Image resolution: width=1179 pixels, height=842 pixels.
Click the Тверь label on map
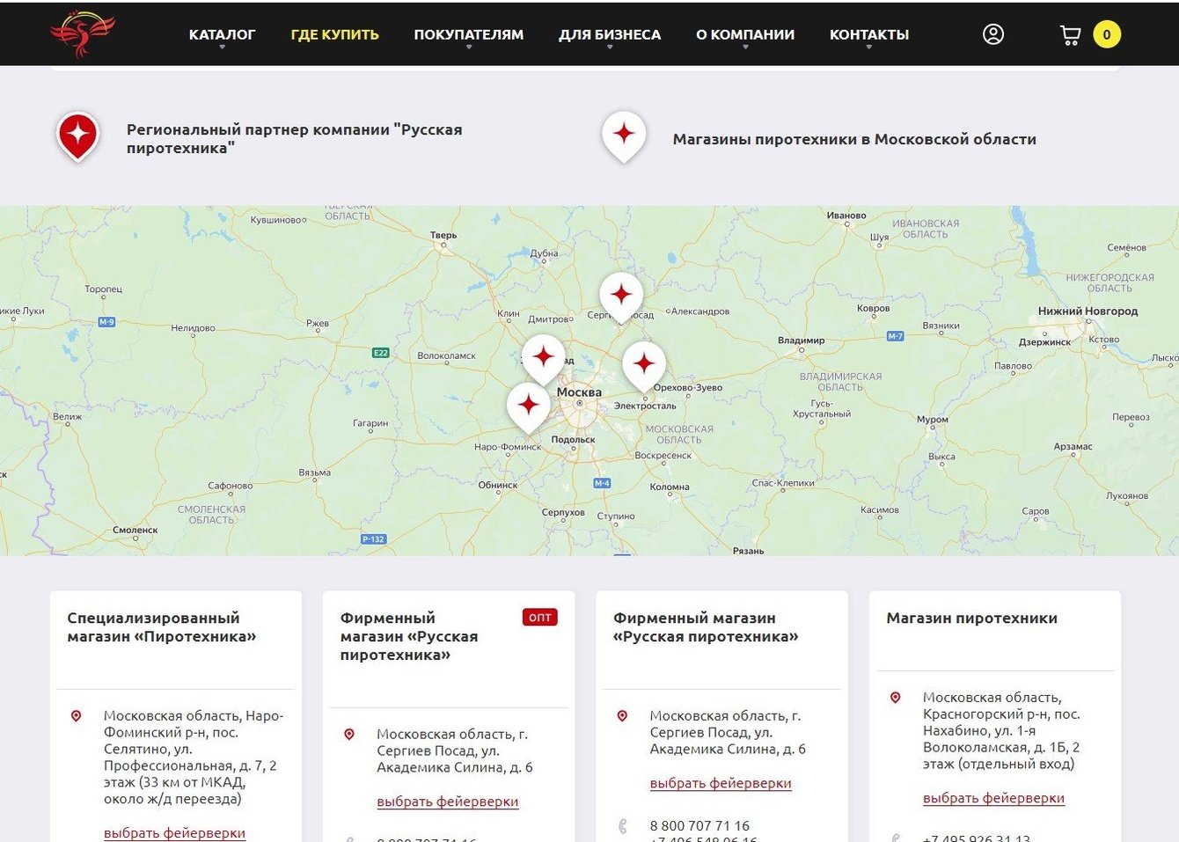443,235
